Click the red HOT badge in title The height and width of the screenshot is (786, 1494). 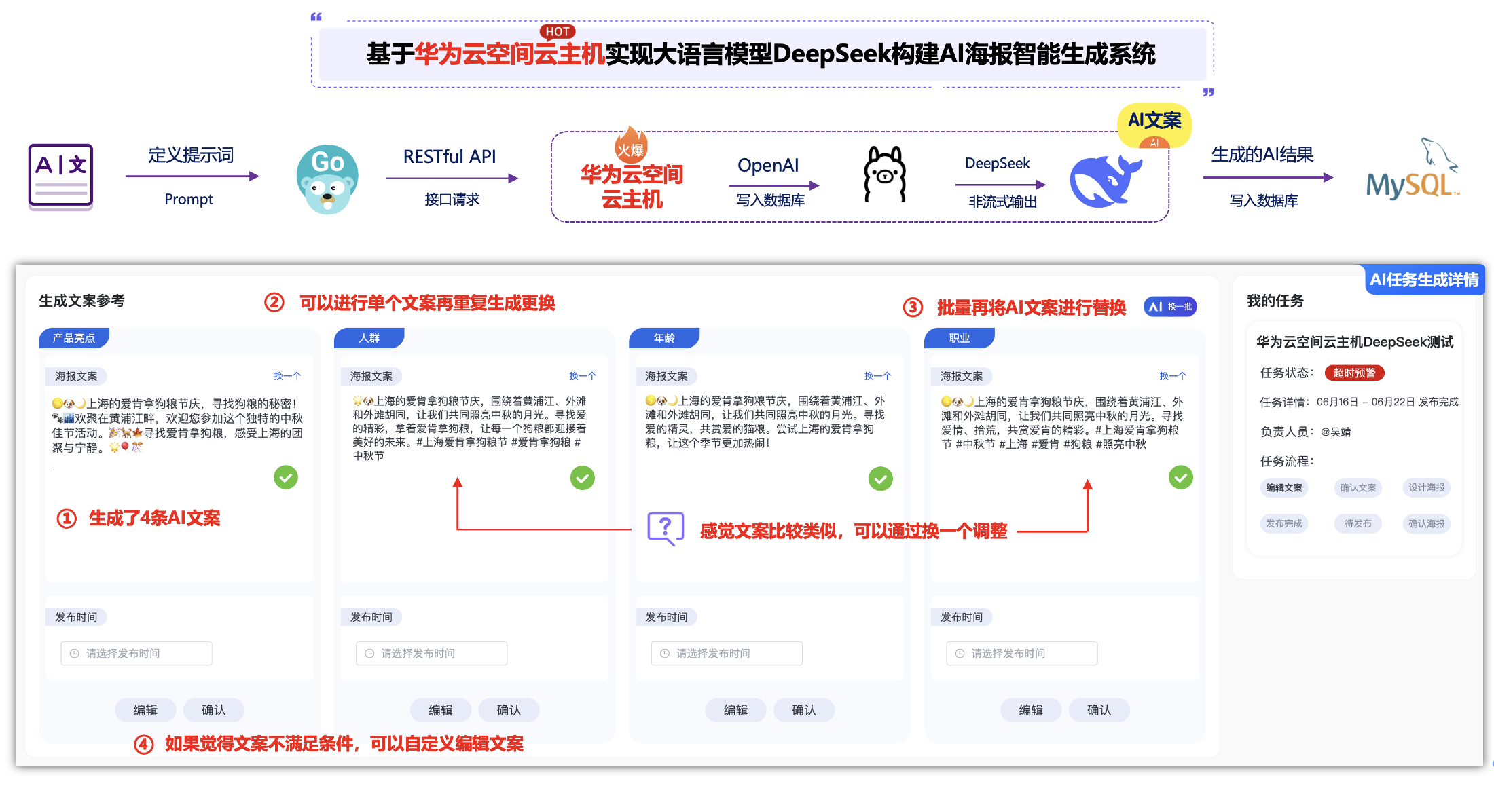tap(557, 31)
